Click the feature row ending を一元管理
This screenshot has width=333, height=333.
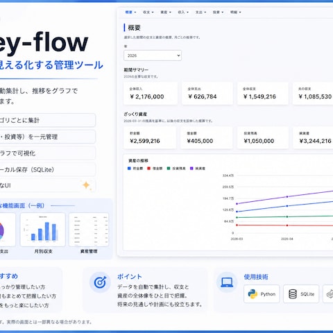point(47,137)
